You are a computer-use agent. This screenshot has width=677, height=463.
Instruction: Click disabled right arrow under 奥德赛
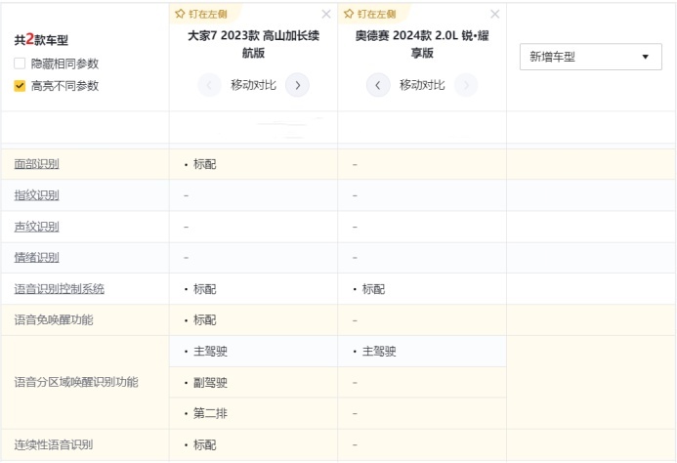[x=466, y=85]
